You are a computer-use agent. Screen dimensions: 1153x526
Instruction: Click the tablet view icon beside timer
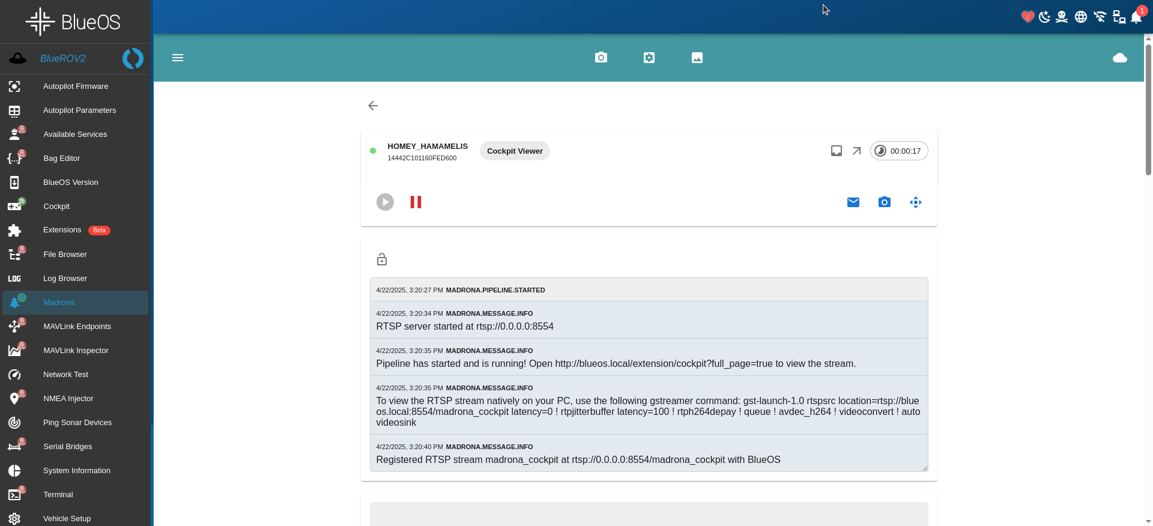[837, 151]
